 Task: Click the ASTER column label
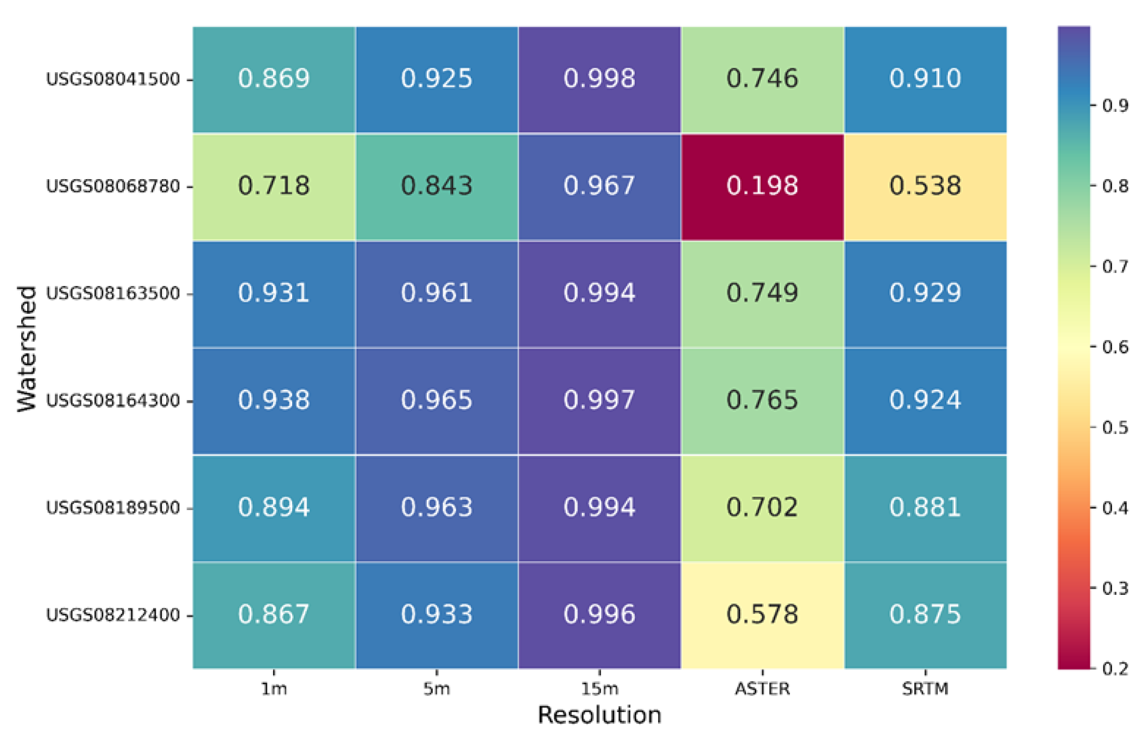pyautogui.click(x=762, y=689)
